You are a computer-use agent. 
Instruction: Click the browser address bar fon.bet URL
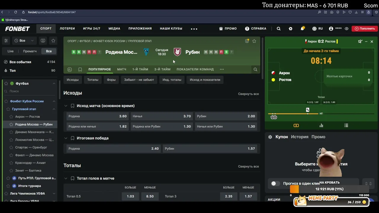[x=52, y=12]
